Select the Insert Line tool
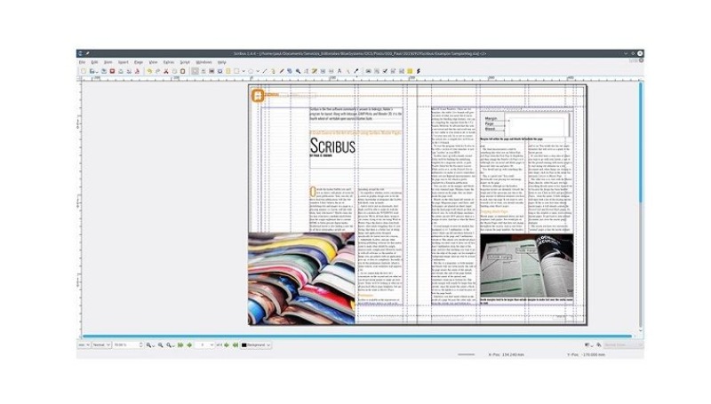Viewport: 711px width, 404px height. (x=264, y=71)
